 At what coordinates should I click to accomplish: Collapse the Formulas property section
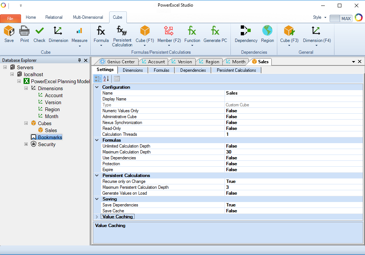pos(97,140)
